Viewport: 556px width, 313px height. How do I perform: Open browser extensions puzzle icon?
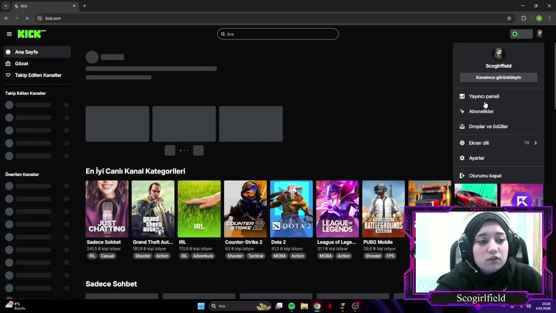(x=523, y=18)
